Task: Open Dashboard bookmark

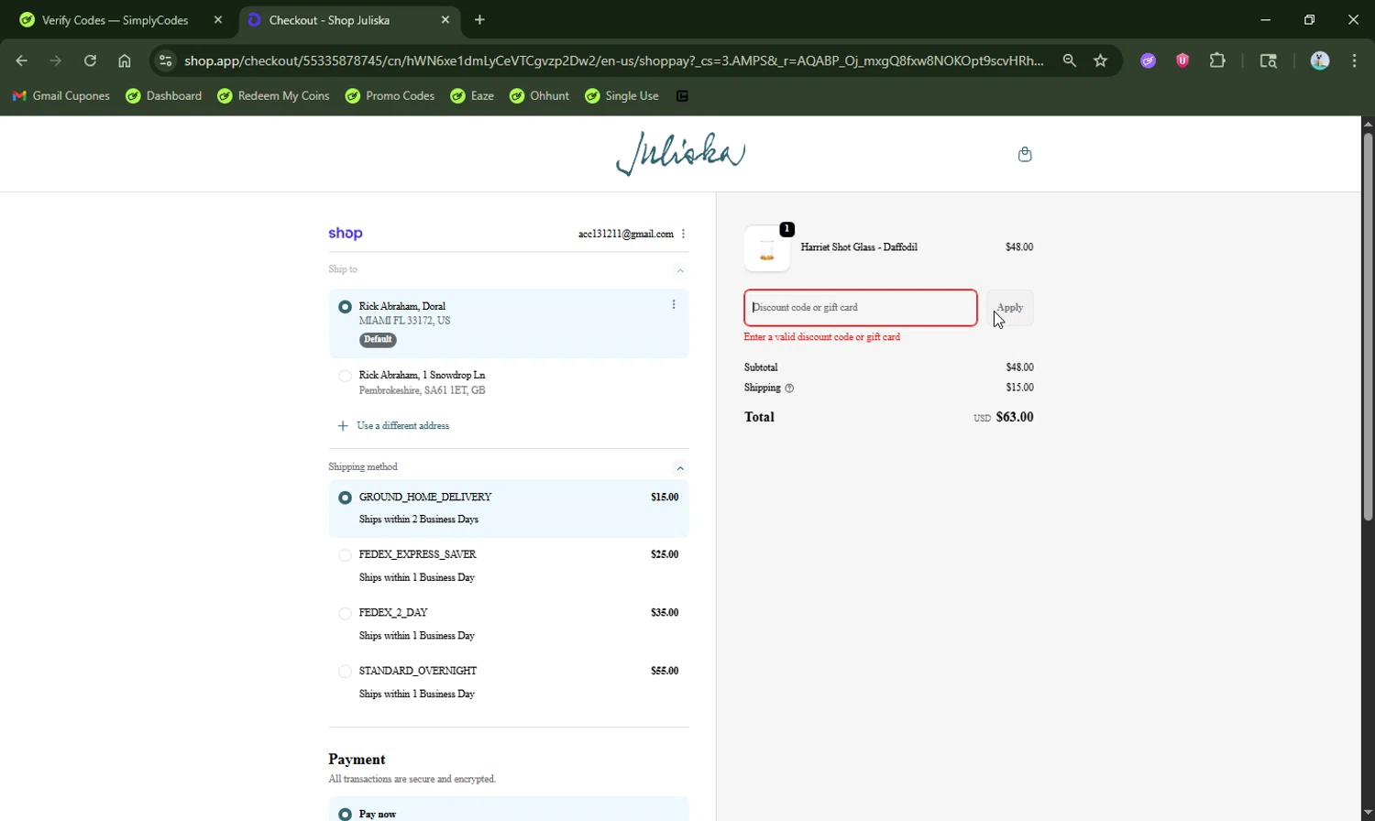Action: tap(164, 95)
